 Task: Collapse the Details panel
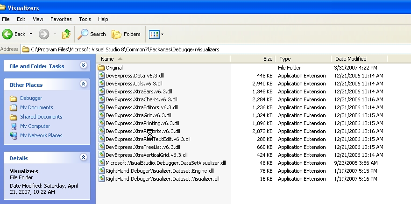pyautogui.click(x=84, y=158)
